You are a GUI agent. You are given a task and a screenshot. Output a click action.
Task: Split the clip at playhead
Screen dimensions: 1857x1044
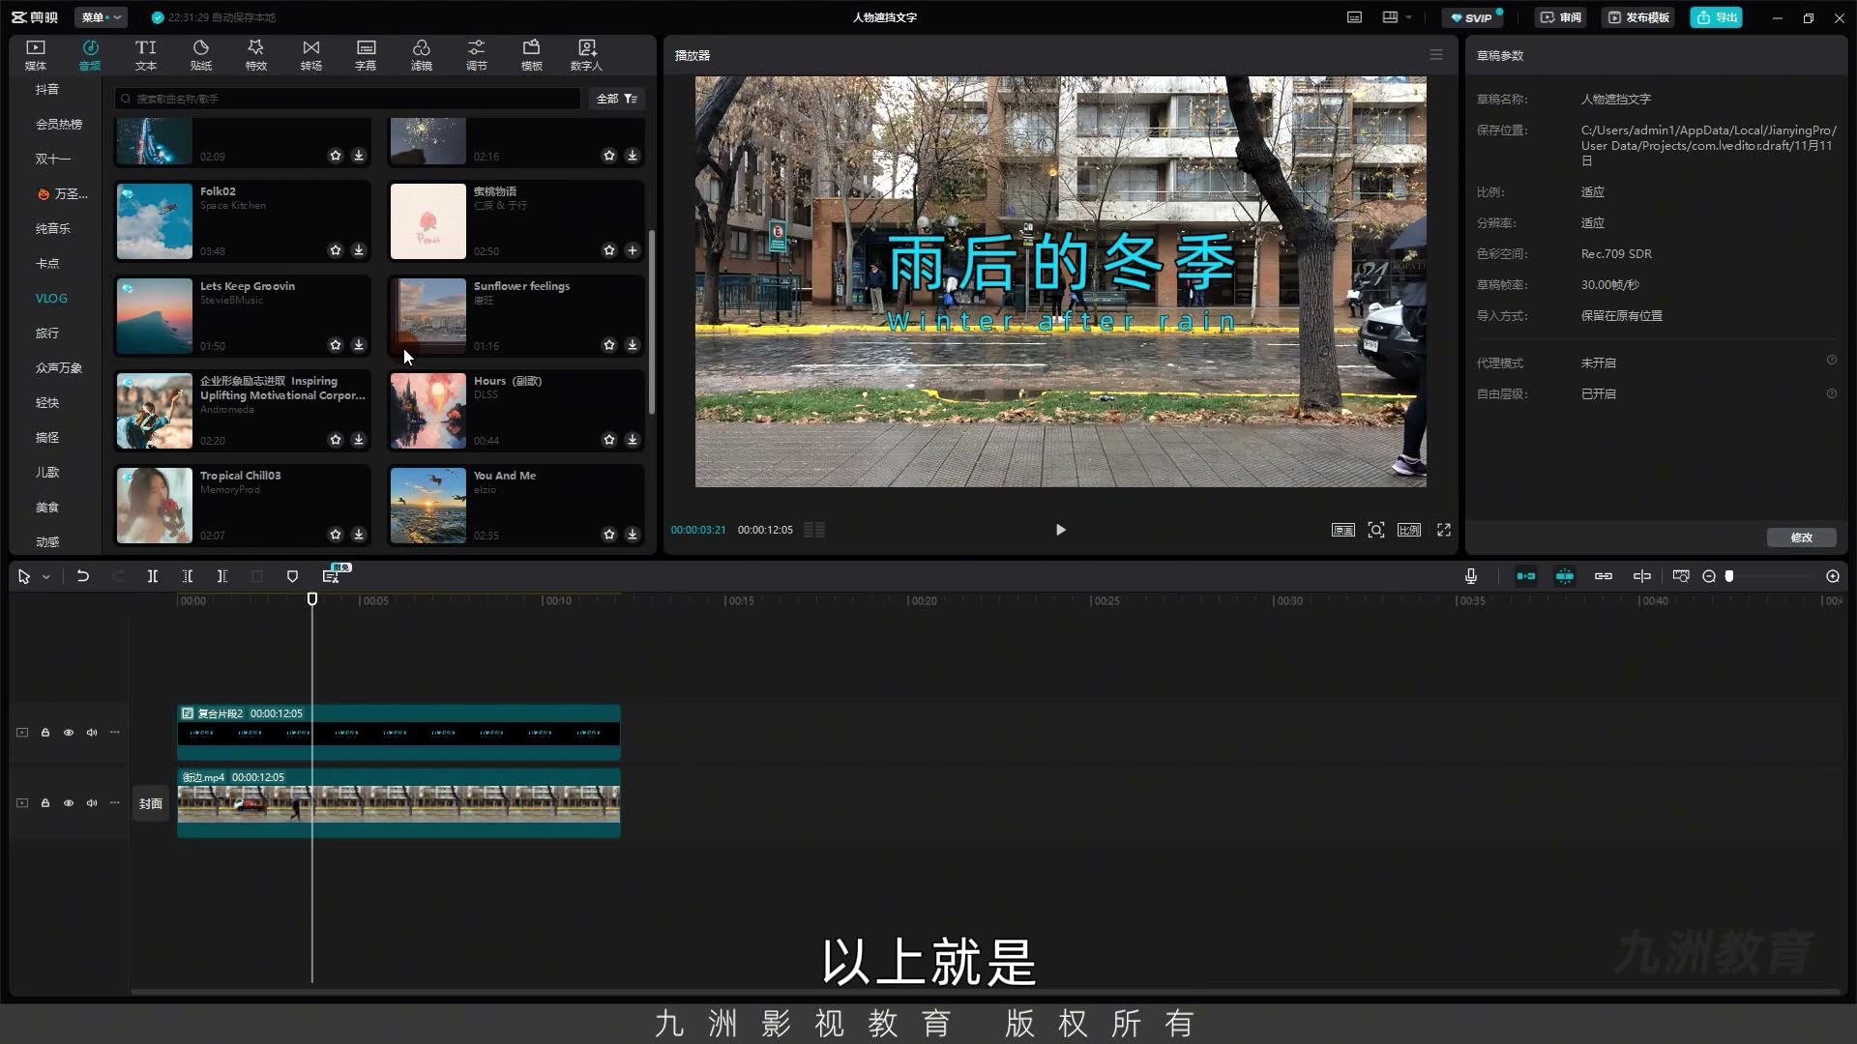click(152, 576)
